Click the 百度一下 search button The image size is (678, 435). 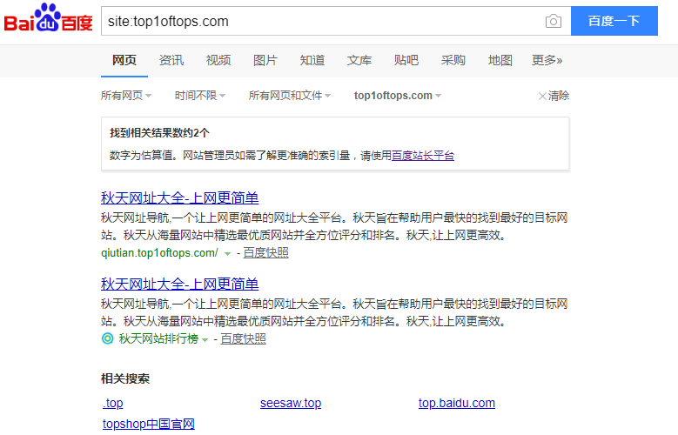(x=614, y=21)
